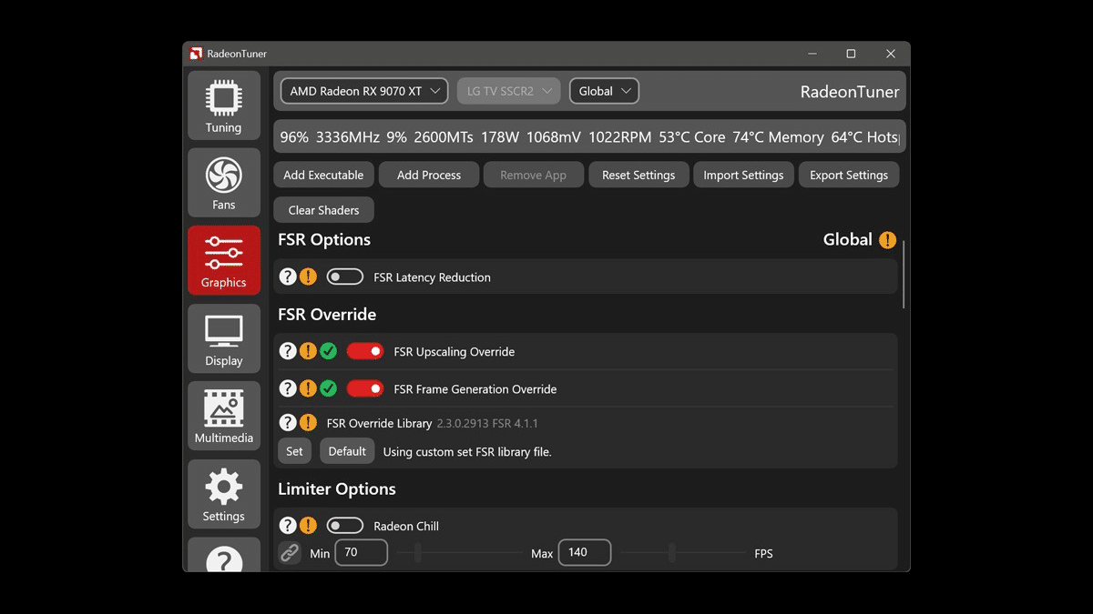1093x614 pixels.
Task: Minimize the RadeonTuner window
Action: tap(812, 54)
